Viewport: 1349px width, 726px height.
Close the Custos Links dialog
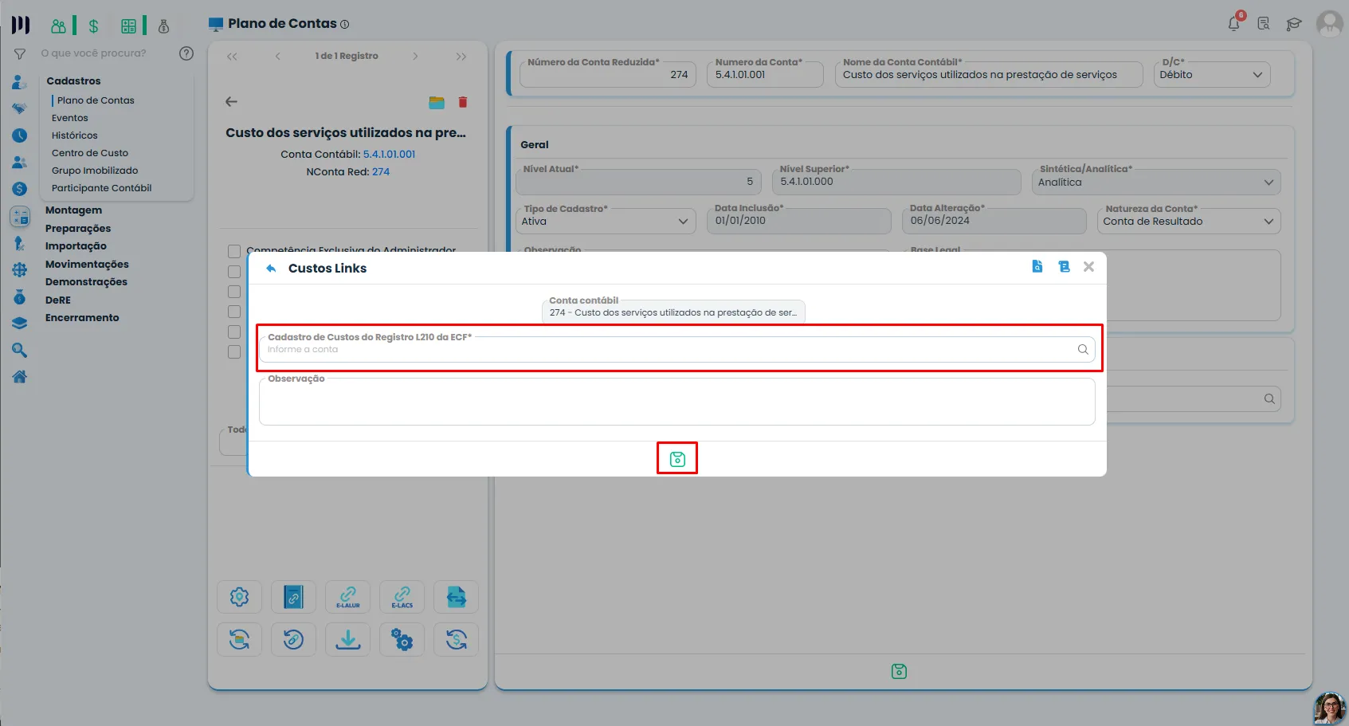1088,267
